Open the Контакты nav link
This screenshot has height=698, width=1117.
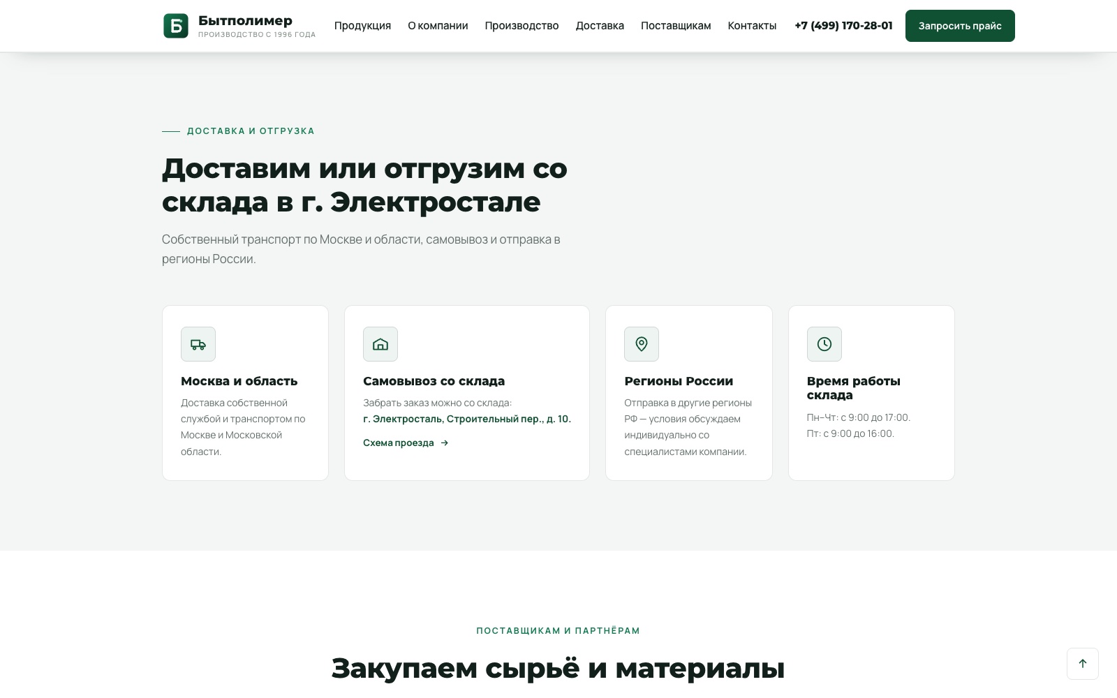pos(752,26)
